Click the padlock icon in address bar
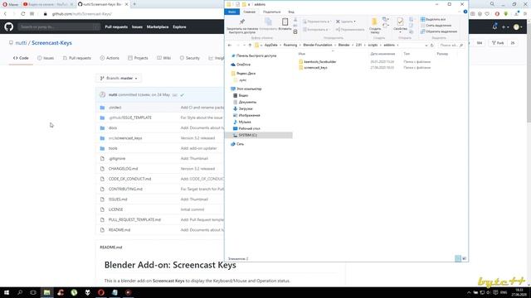Viewport: 531px width, 298px height. point(45,14)
